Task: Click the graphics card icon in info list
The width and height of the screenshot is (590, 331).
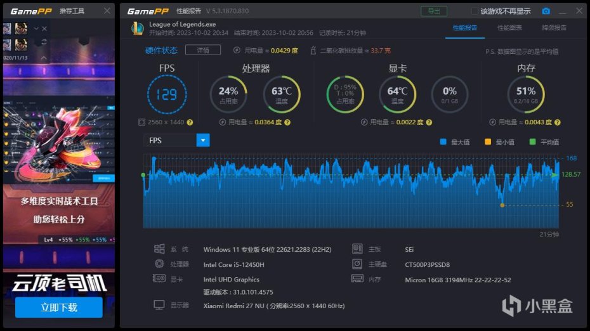Action: [x=159, y=278]
